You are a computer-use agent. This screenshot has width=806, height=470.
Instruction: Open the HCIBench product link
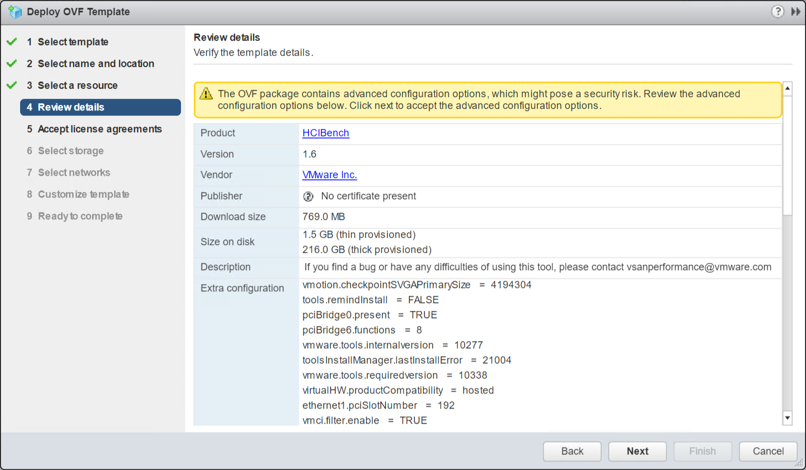pos(326,133)
